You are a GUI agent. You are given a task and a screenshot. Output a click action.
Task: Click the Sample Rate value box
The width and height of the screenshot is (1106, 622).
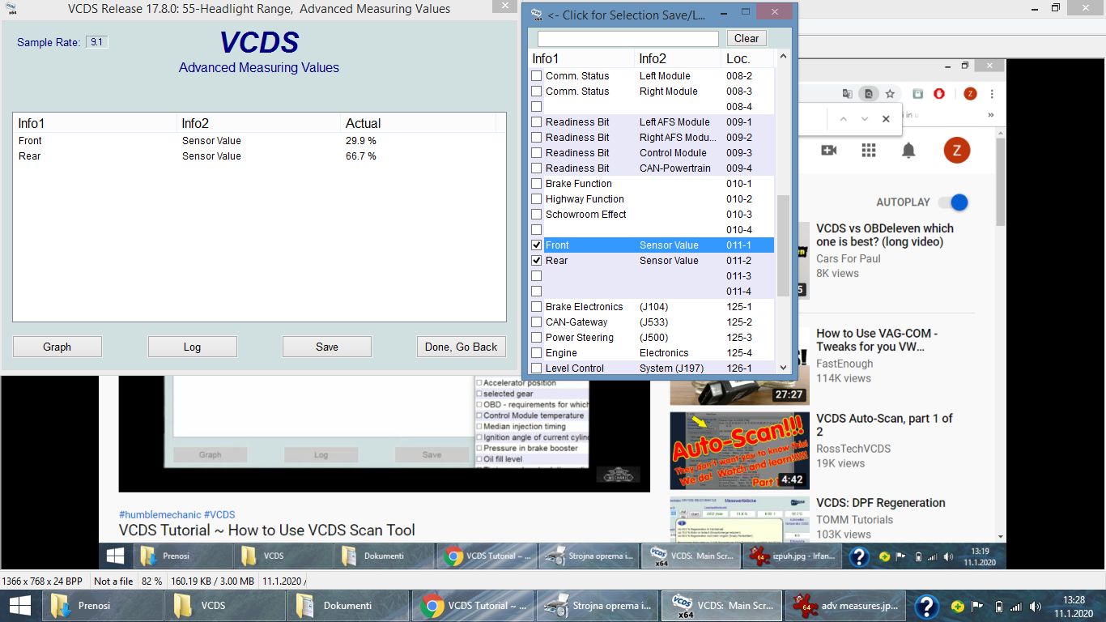[97, 42]
